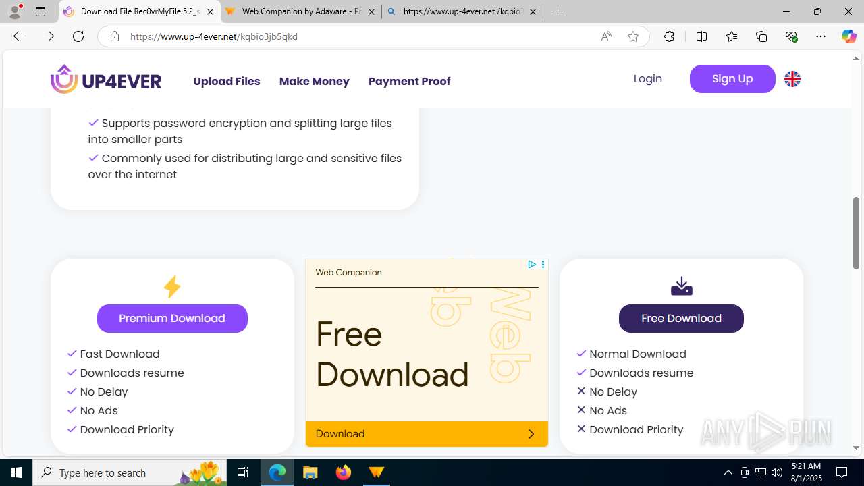The image size is (864, 486).
Task: Click the Windows taskbar search box
Action: [128, 473]
